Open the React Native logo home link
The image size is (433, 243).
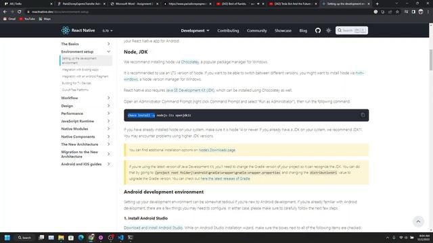pos(78,30)
